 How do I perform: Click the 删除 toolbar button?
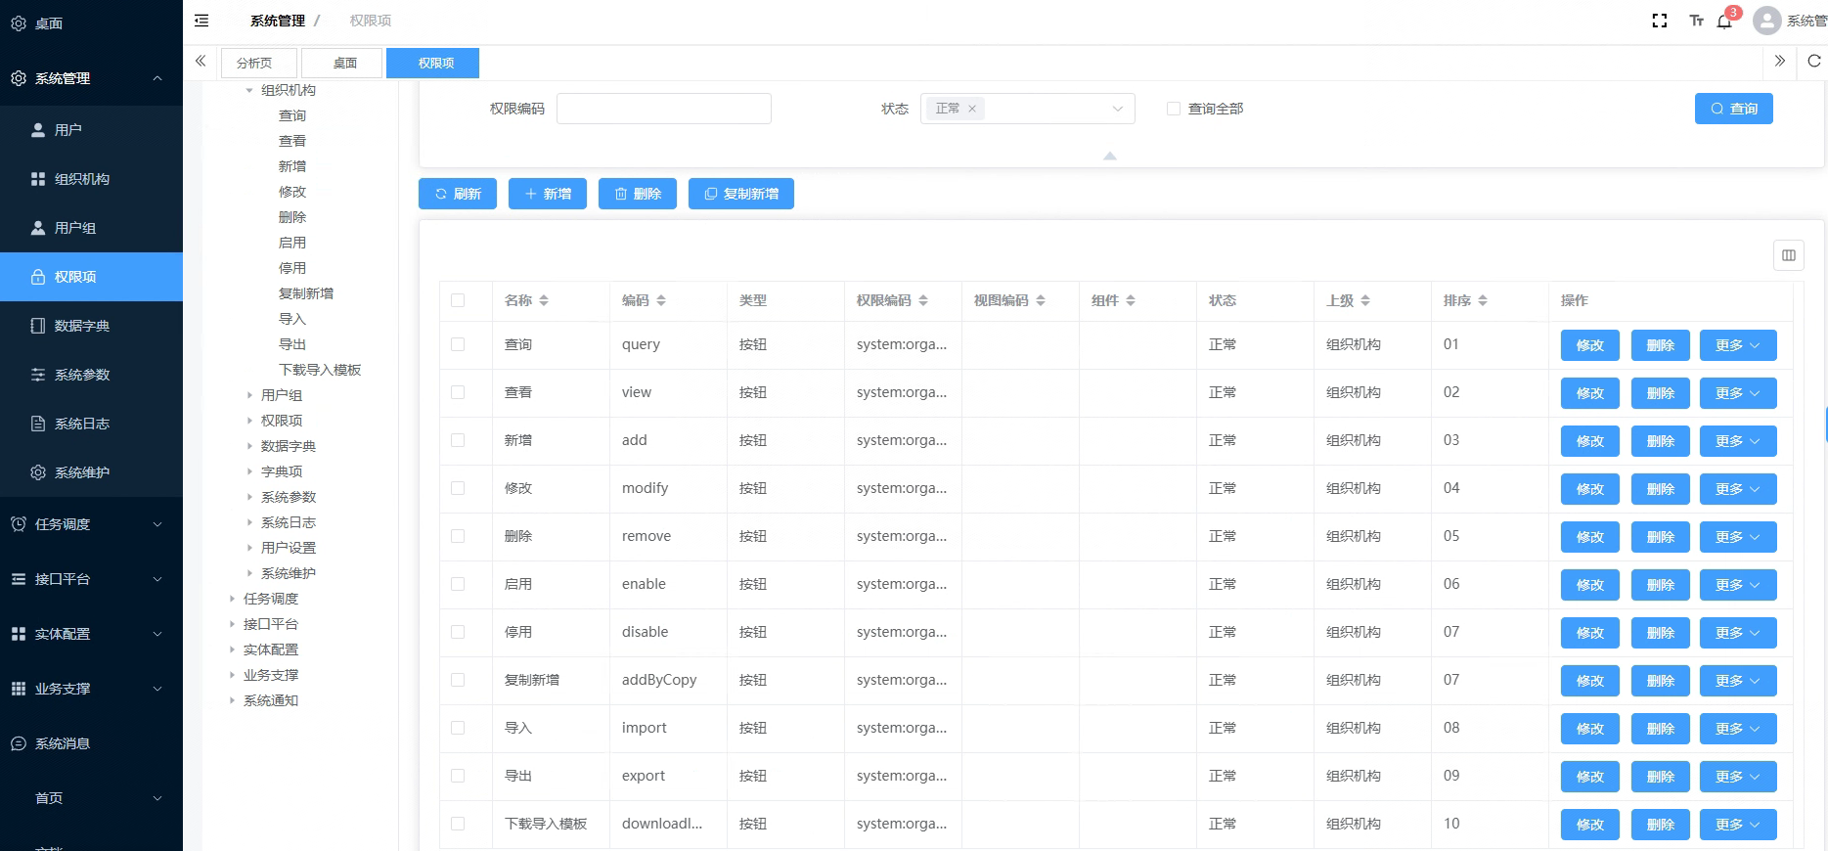pos(638,194)
